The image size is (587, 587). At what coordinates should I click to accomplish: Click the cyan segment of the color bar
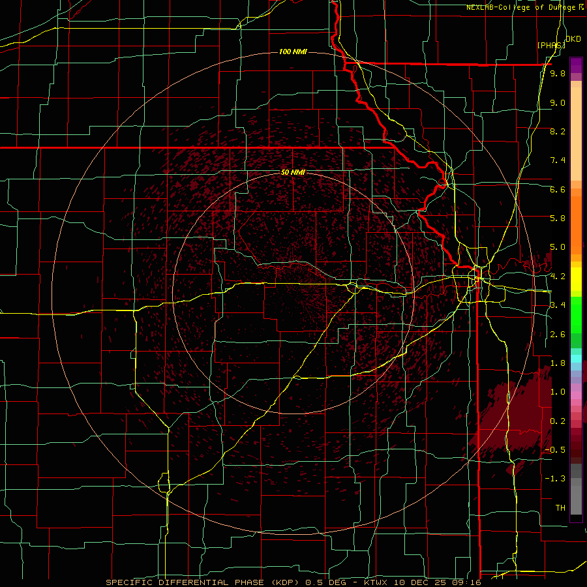pos(576,359)
